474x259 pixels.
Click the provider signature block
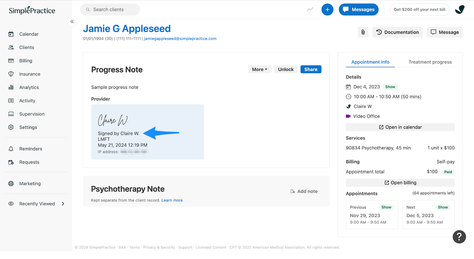click(148, 132)
